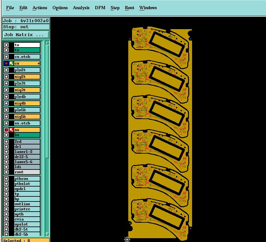This screenshot has height=242, width=266.
Task: Open the Analysis menu
Action: (x=81, y=8)
